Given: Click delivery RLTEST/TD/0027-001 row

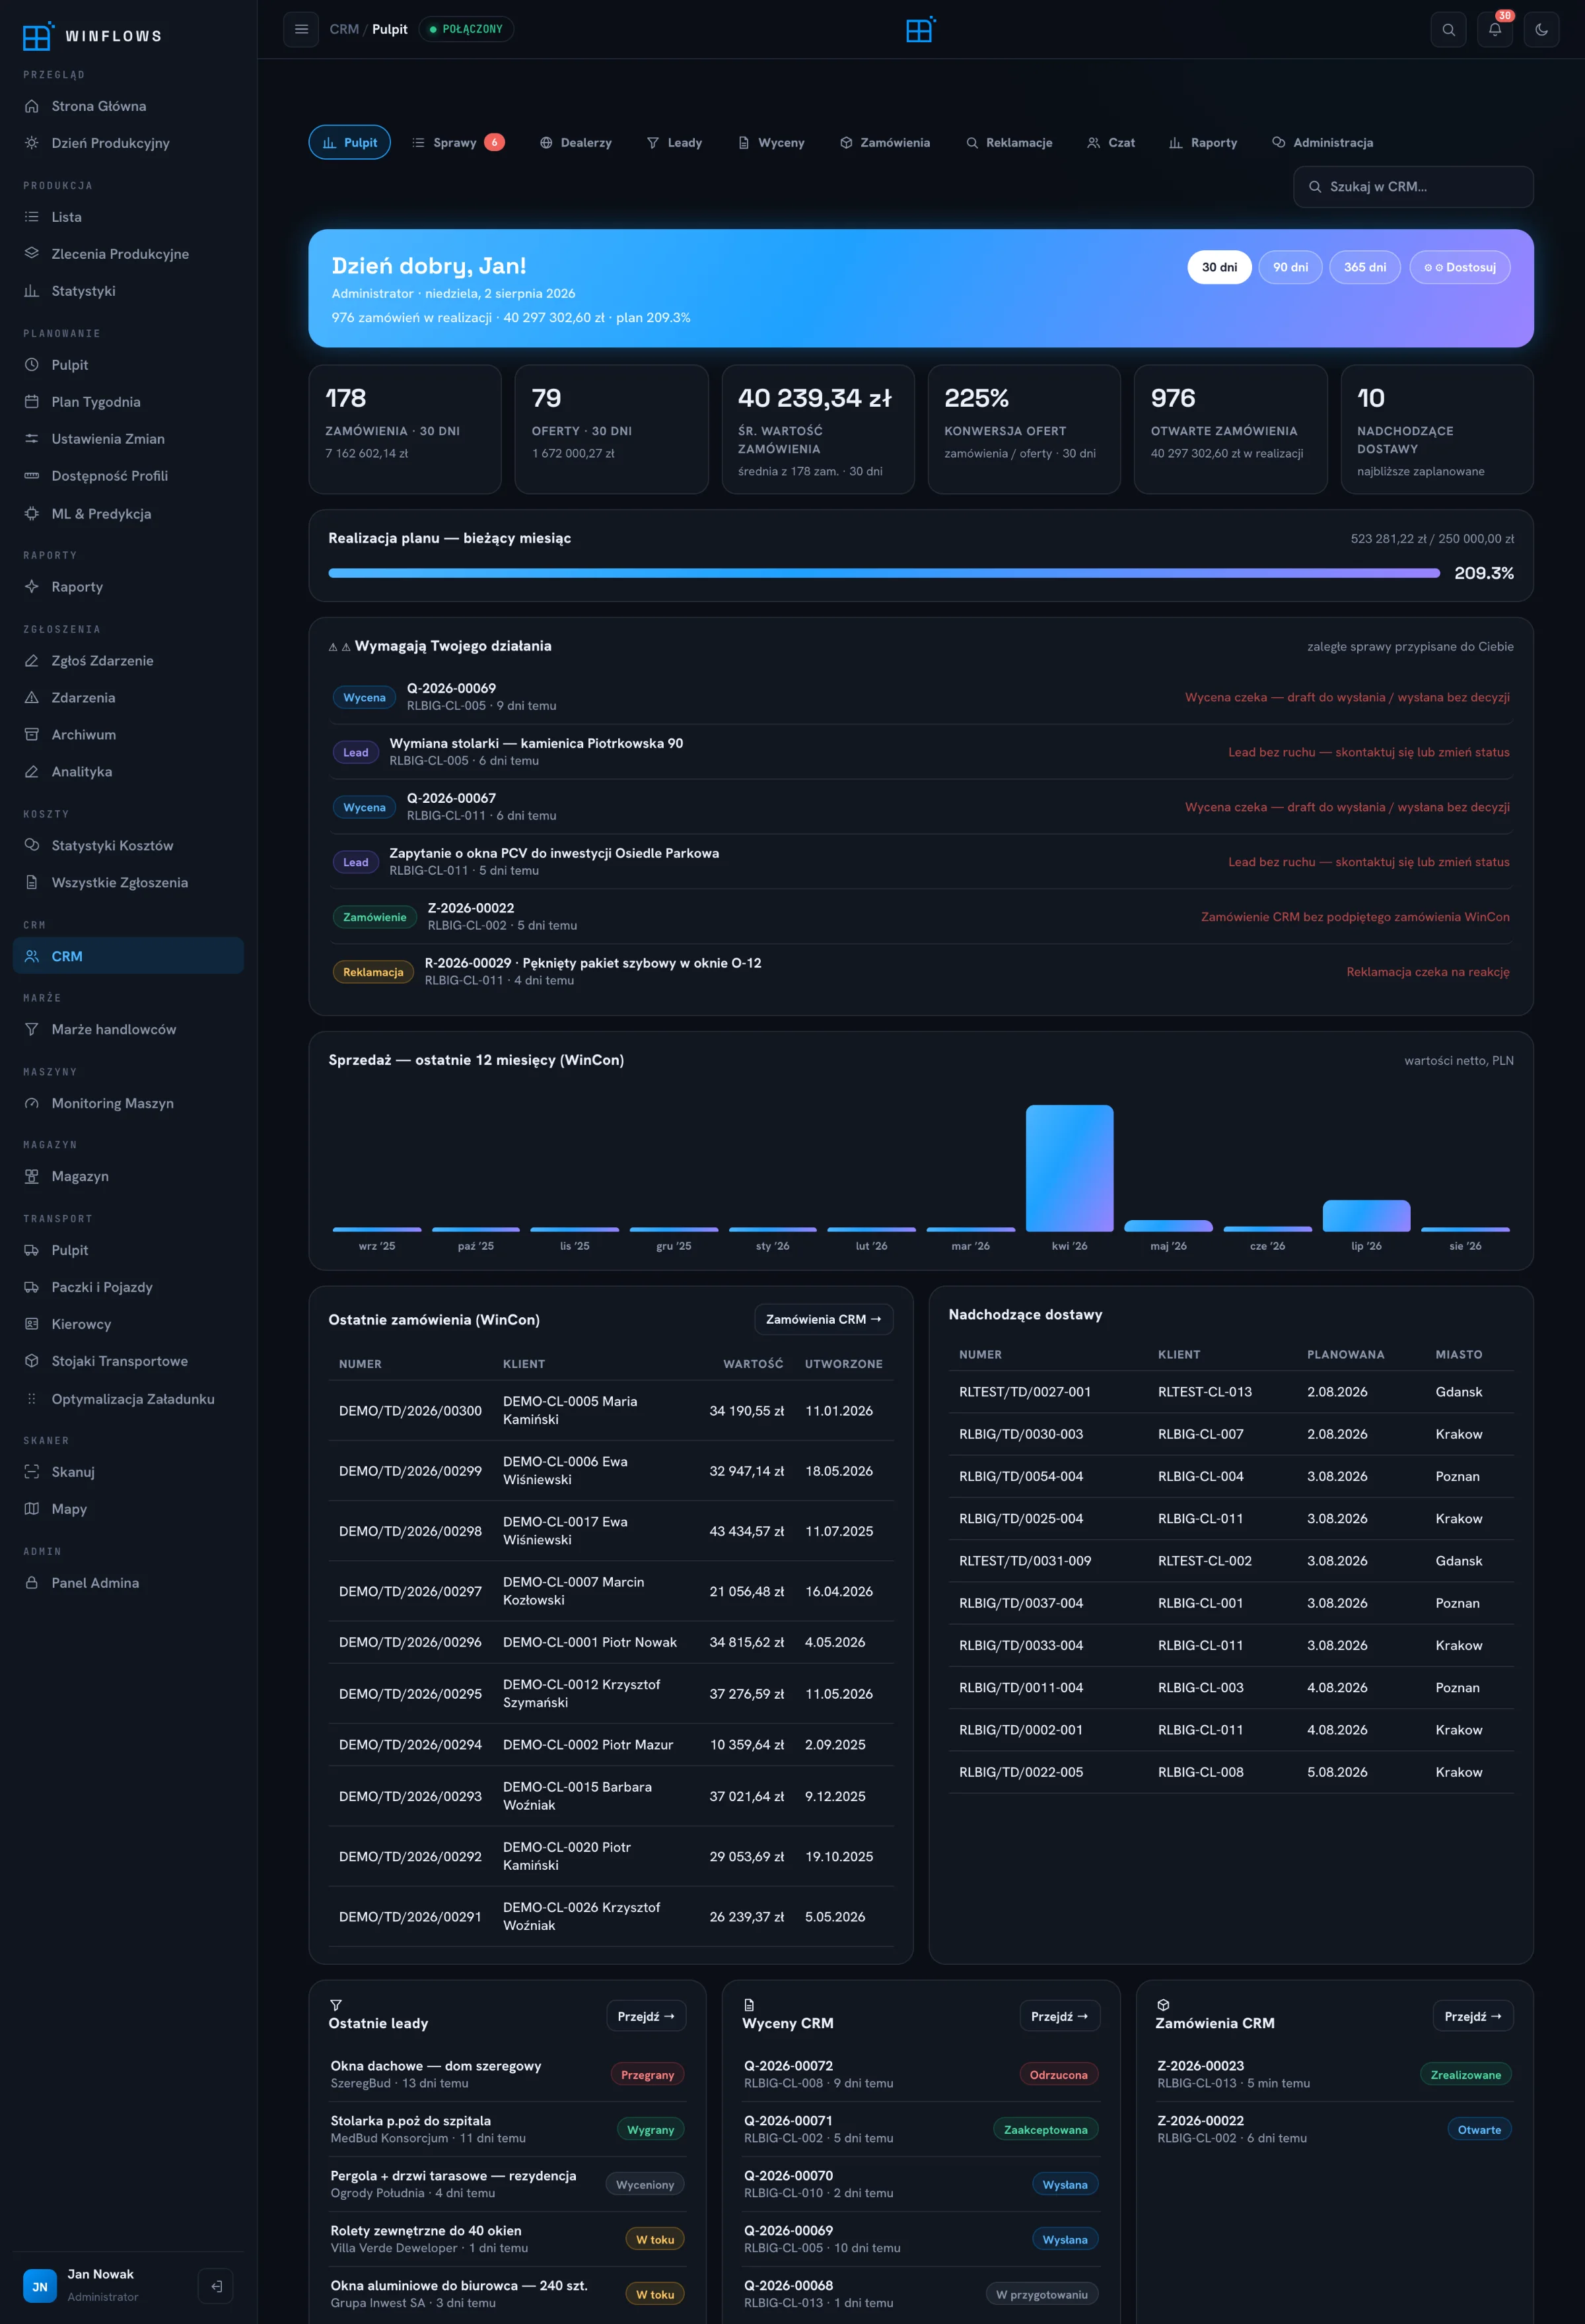Looking at the screenshot, I should [x=1231, y=1392].
